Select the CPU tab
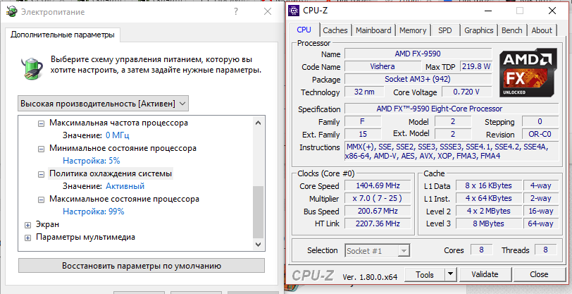This screenshot has width=572, height=294. [x=304, y=30]
